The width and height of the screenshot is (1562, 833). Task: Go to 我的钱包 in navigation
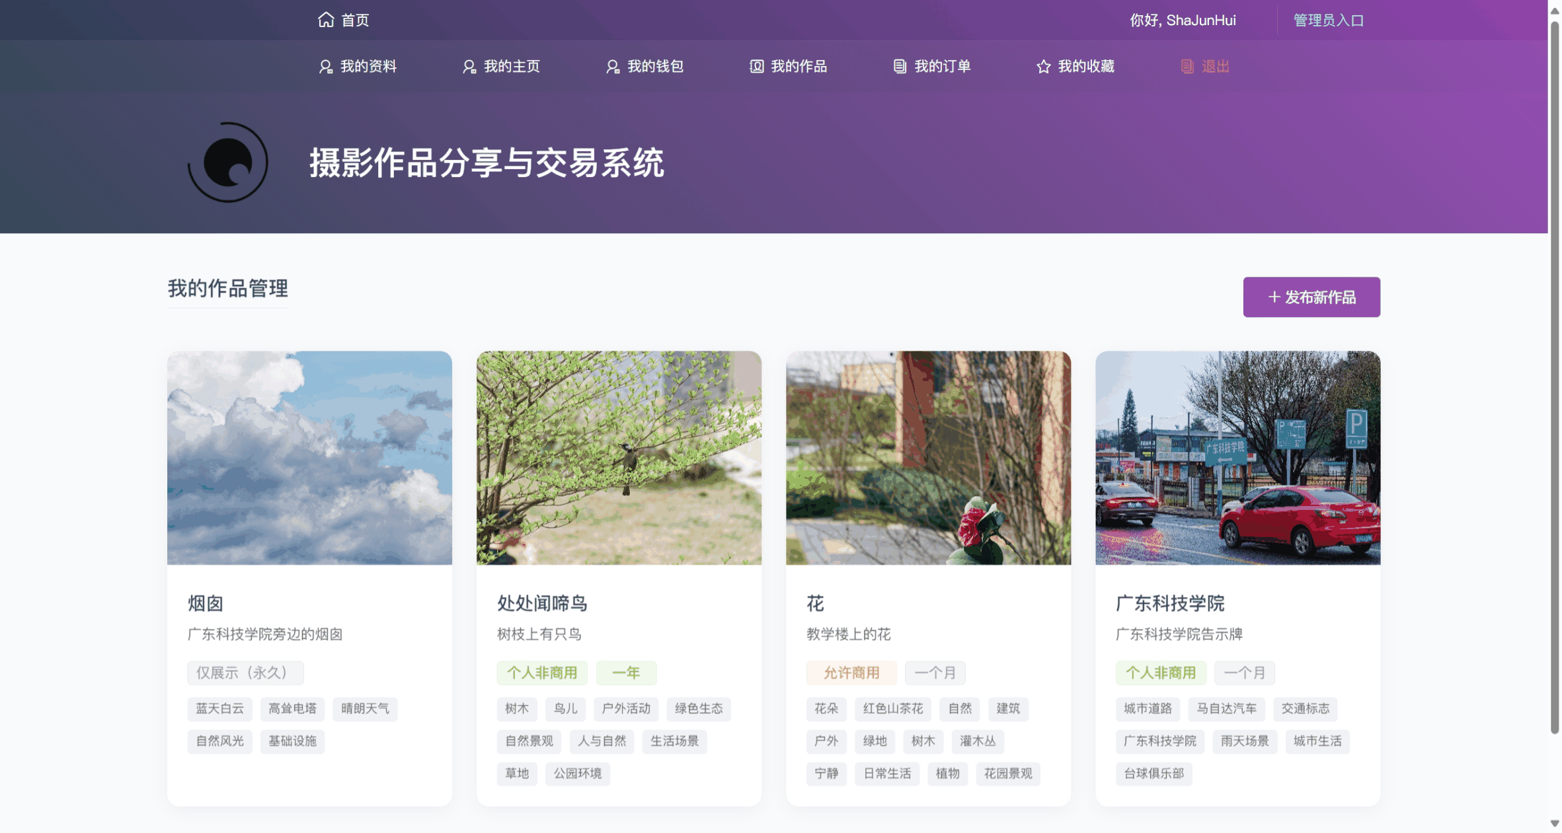point(654,67)
